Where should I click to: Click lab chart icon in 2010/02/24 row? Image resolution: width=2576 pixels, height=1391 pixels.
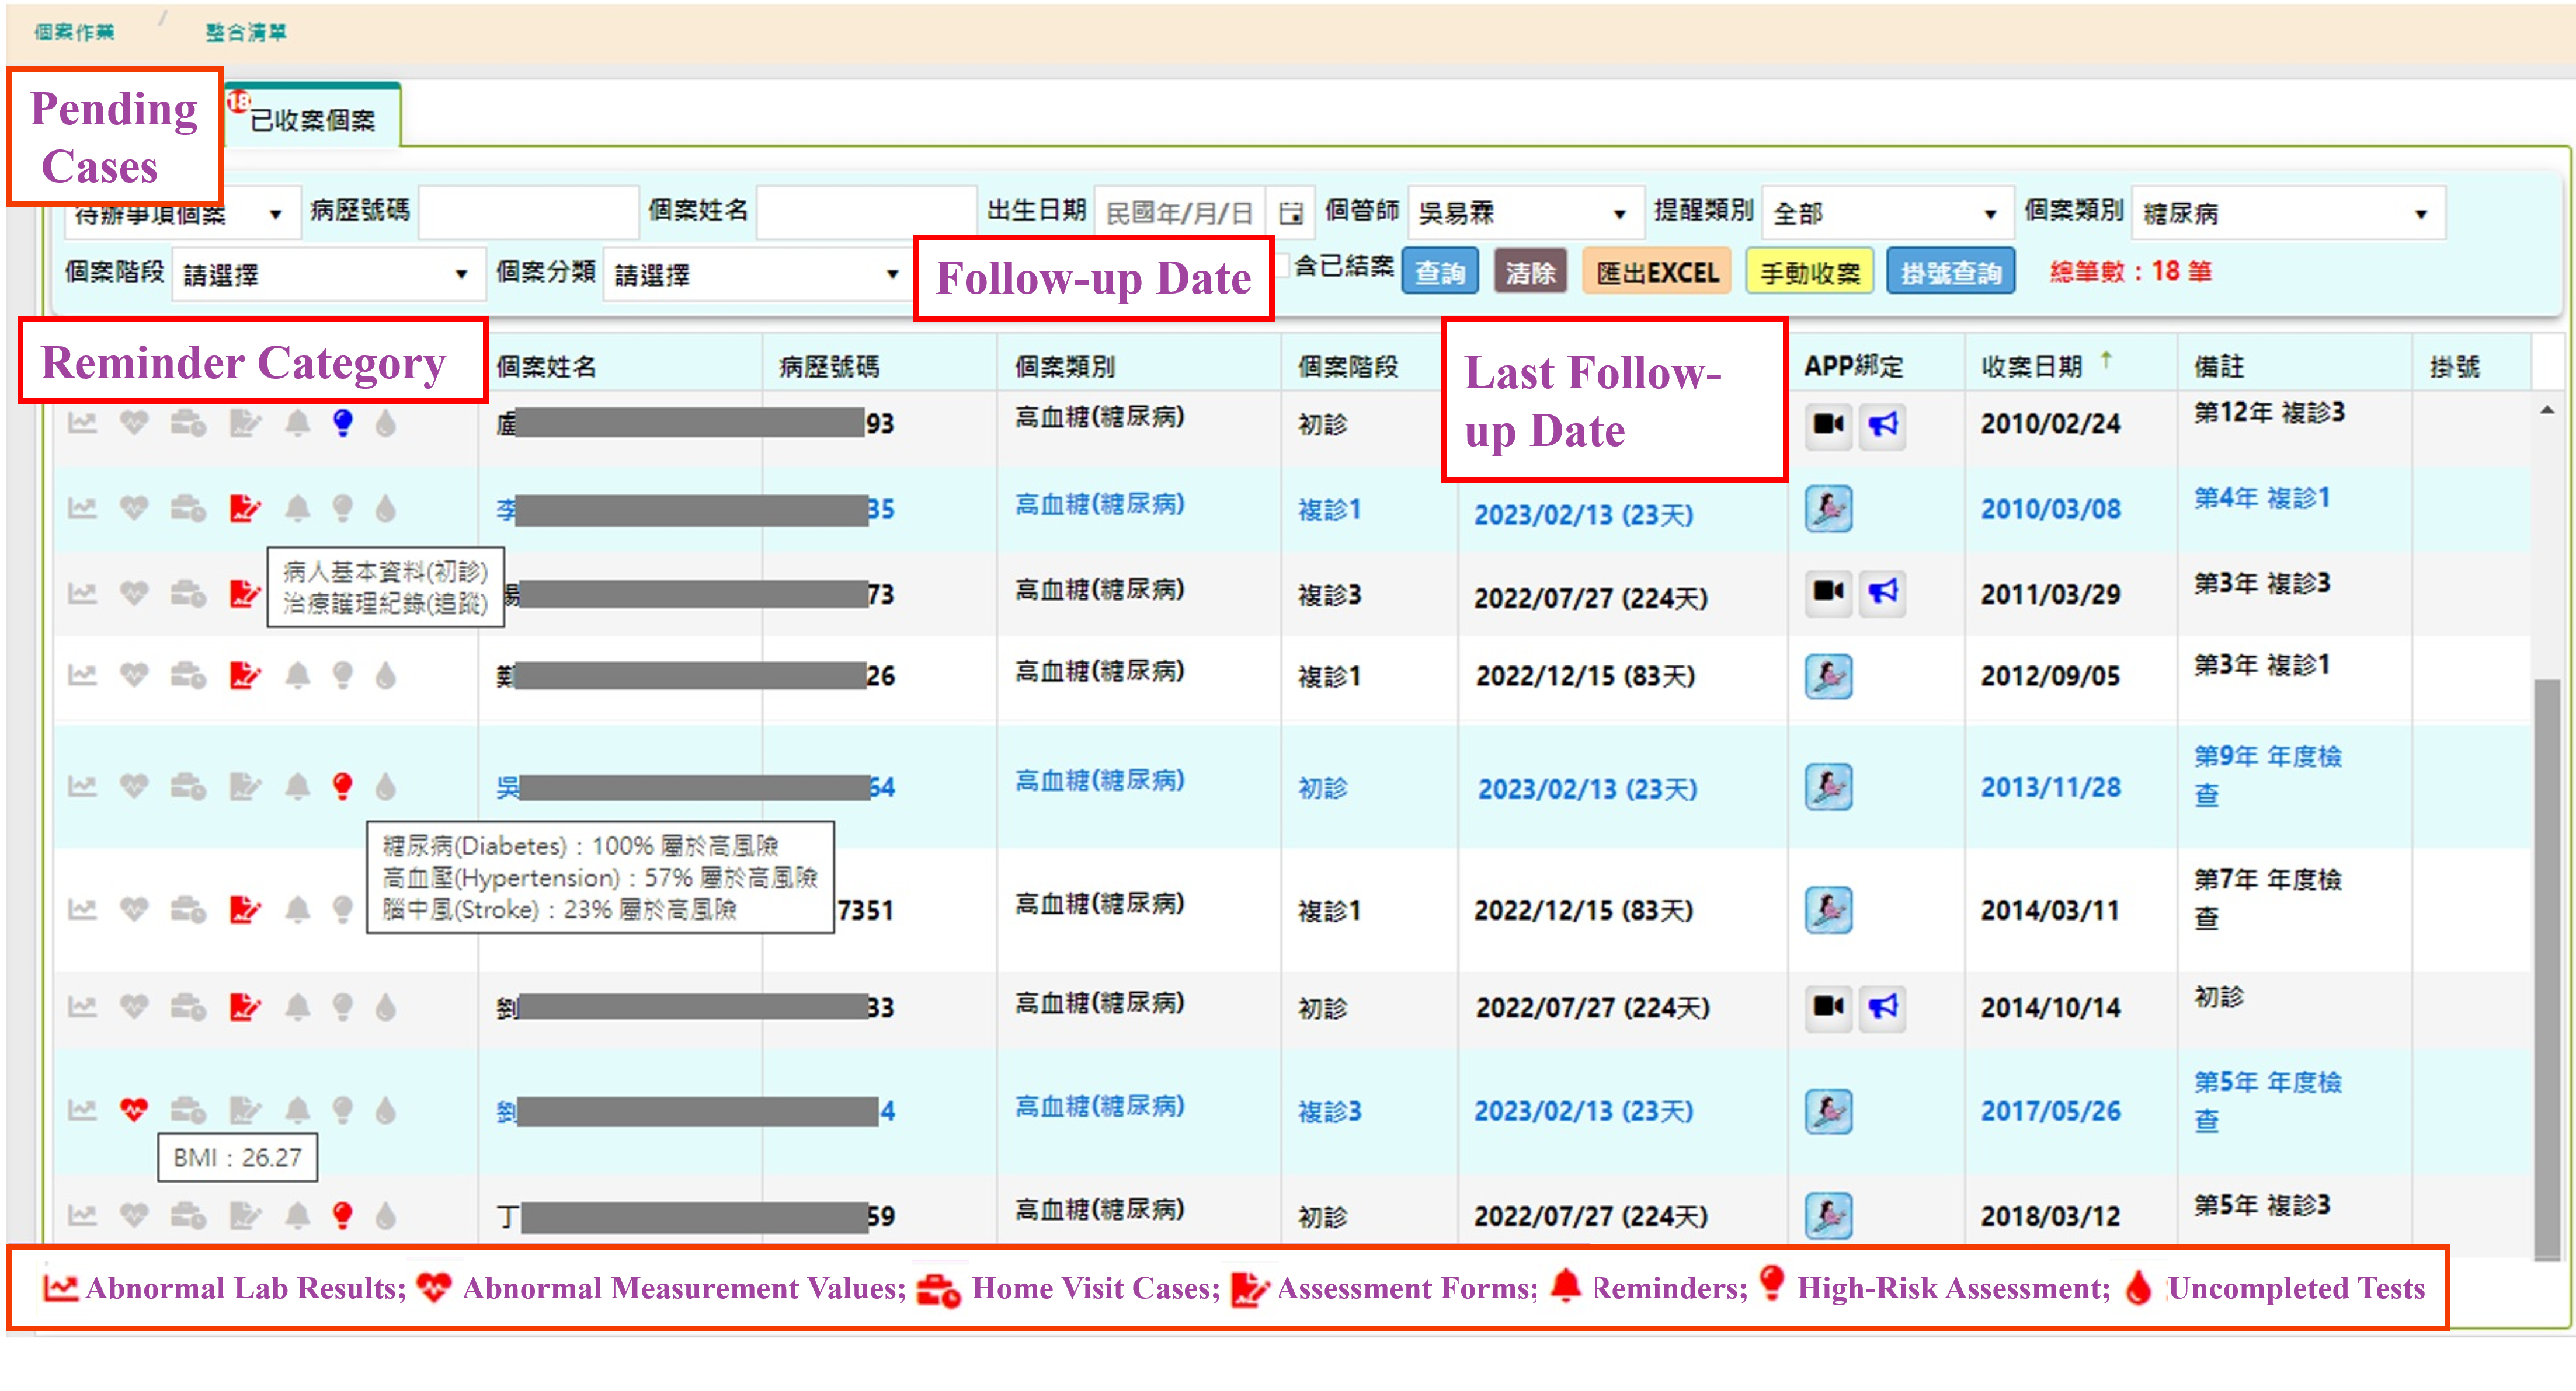coord(82,424)
